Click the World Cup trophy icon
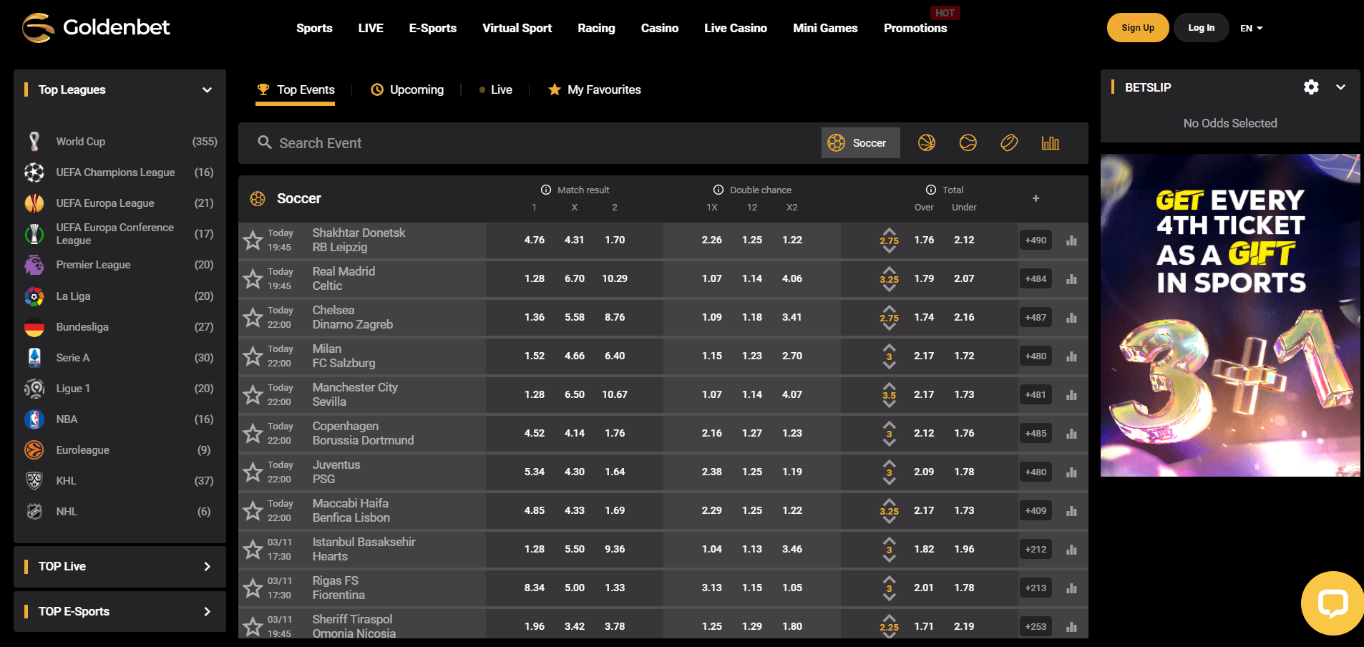The width and height of the screenshot is (1364, 647). tap(34, 142)
